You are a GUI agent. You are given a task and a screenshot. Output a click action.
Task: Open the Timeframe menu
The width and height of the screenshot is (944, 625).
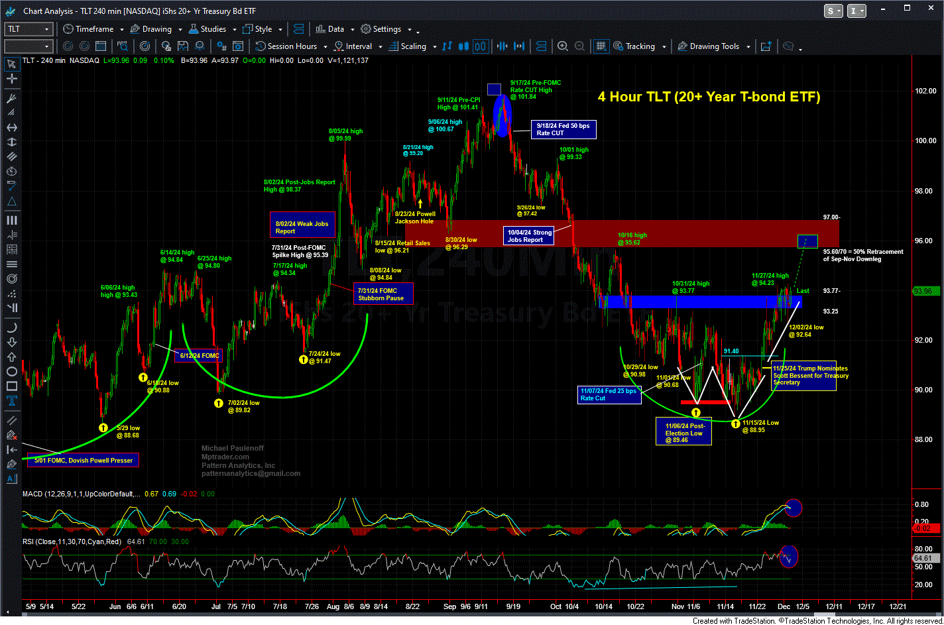tap(88, 29)
